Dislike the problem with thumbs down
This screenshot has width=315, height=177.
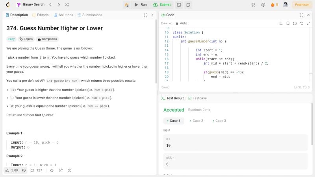coord(24,170)
